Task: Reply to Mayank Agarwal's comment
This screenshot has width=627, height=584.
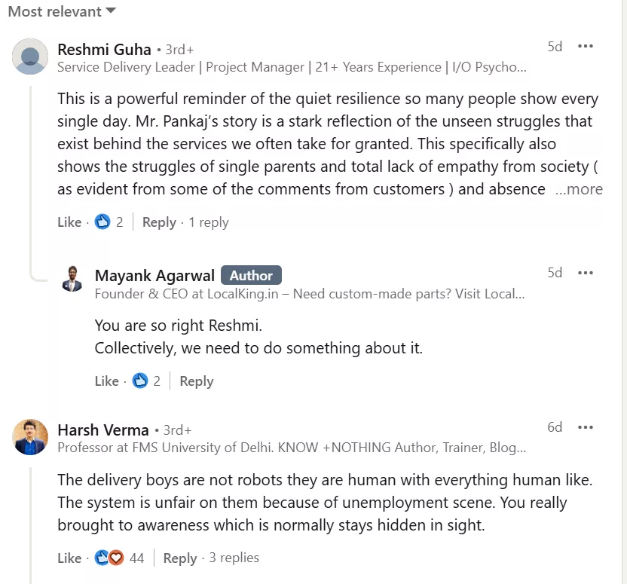Action: pyautogui.click(x=197, y=381)
